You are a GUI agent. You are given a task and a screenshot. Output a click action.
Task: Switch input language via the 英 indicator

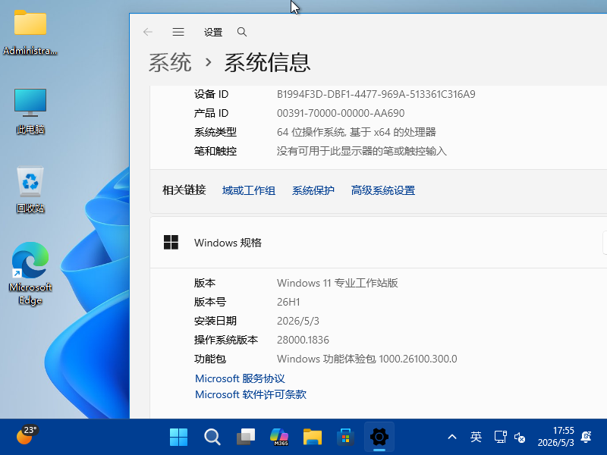(476, 438)
